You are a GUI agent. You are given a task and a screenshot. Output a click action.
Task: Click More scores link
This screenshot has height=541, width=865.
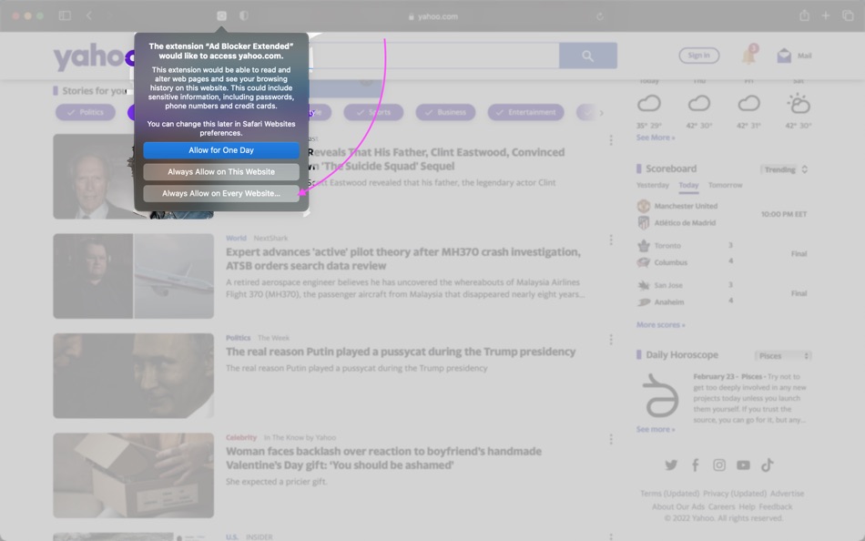tap(661, 324)
